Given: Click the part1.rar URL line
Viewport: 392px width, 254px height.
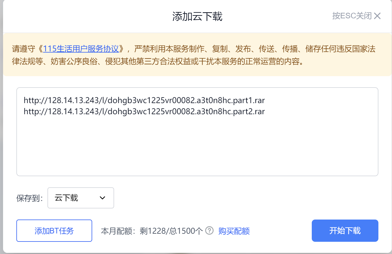Looking at the screenshot, I should [144, 100].
